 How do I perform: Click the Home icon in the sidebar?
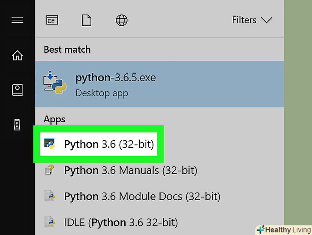pos(17,55)
